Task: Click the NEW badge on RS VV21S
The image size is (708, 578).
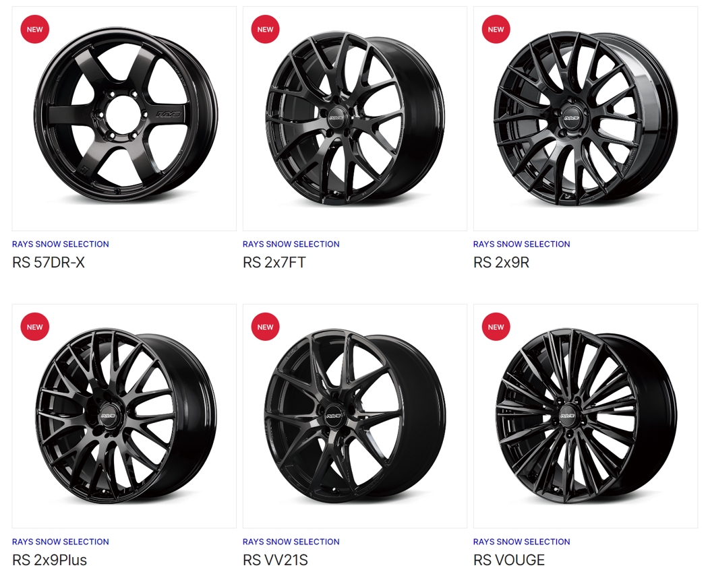Action: [x=266, y=327]
